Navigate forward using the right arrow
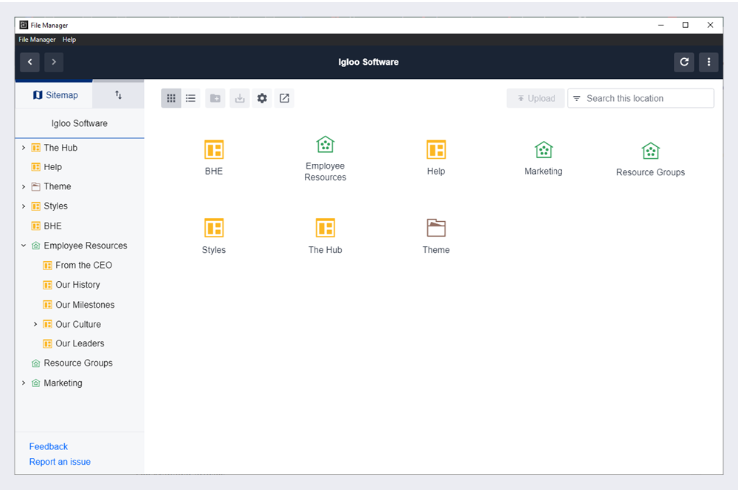Image resolution: width=738 pixels, height=492 pixels. [54, 62]
